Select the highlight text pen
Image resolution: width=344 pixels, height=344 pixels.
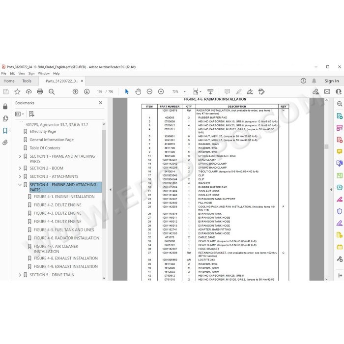(239, 92)
